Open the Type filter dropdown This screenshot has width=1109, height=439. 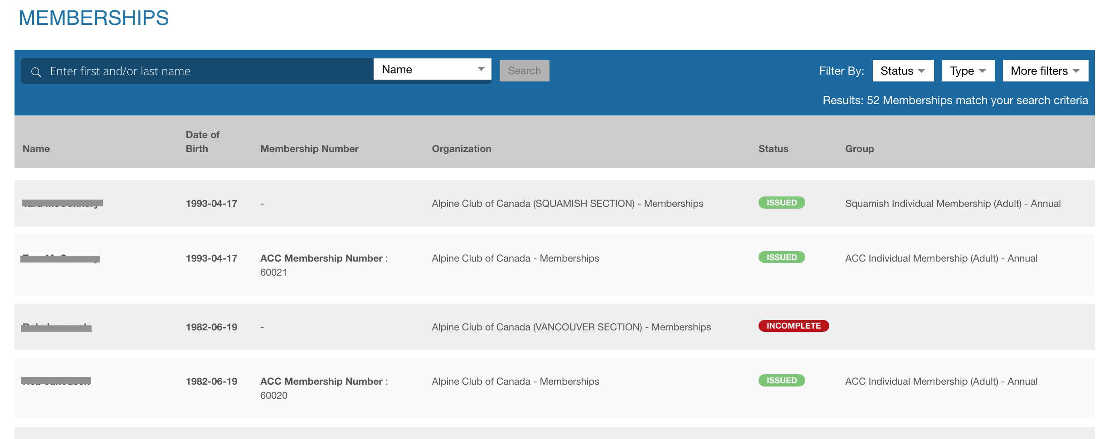pyautogui.click(x=968, y=71)
